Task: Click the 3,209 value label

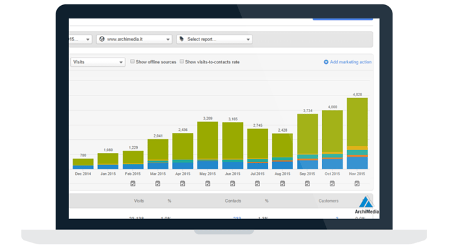Action: 208,118
